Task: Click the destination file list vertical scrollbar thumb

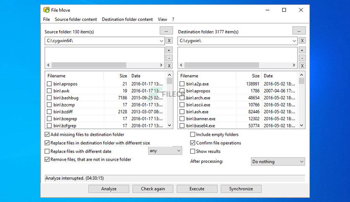Action: pyautogui.click(x=301, y=81)
